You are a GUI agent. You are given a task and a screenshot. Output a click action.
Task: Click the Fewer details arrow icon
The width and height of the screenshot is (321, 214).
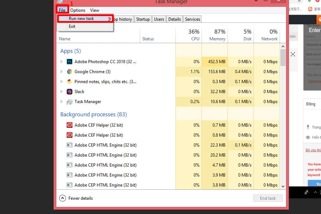(x=63, y=198)
